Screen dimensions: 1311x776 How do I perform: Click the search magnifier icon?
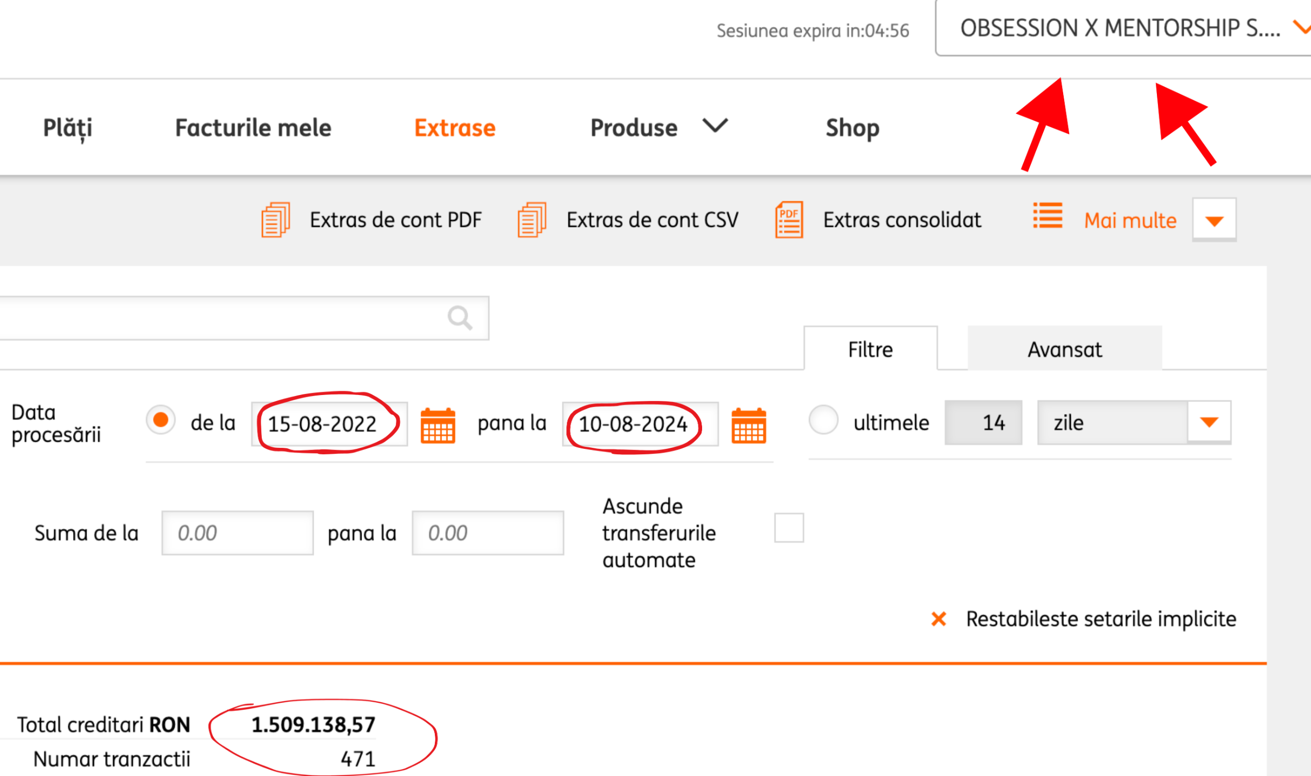click(x=460, y=318)
